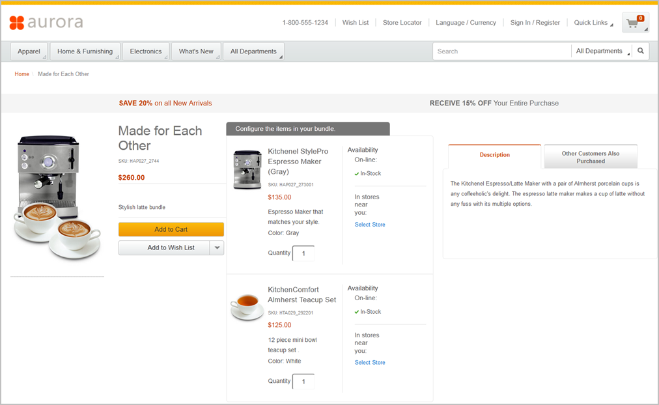The height and width of the screenshot is (405, 659).
Task: Expand the Quick Links menu
Action: click(x=593, y=23)
